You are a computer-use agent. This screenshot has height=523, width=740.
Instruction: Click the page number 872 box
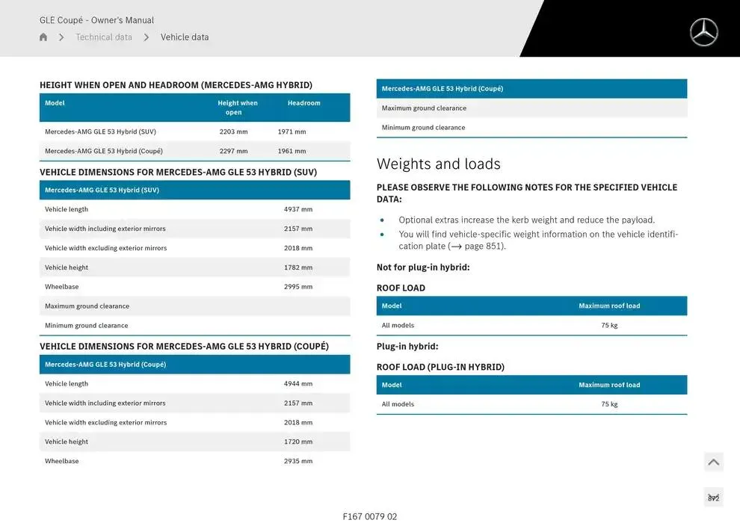coord(713,498)
